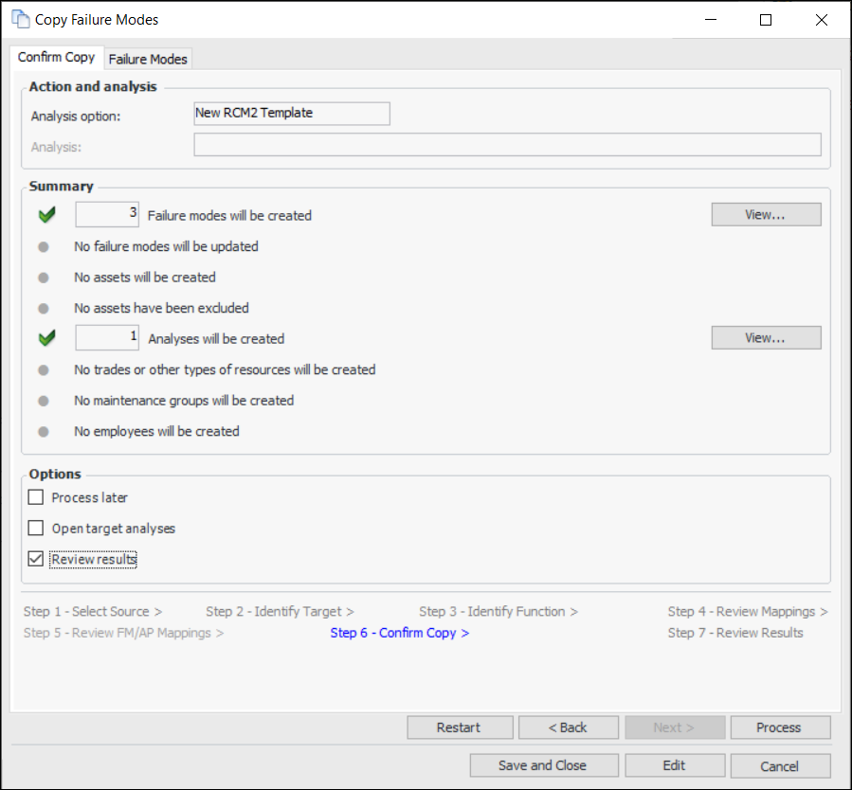This screenshot has height=790, width=852.
Task: Click Step 2 - Identify Target
Action: tap(280, 611)
